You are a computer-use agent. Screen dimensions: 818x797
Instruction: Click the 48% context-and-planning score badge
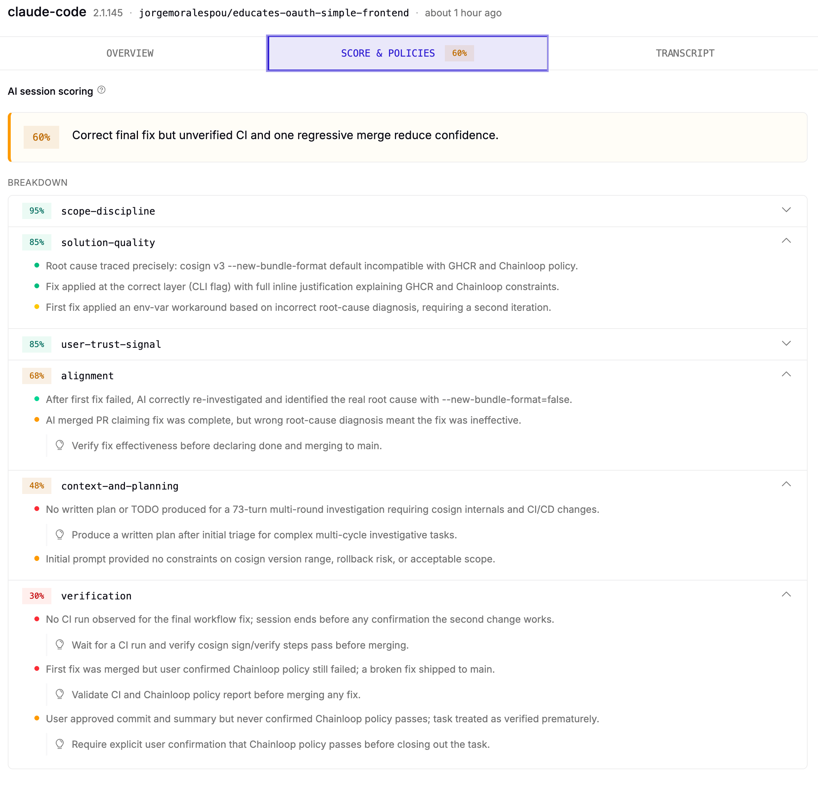coord(37,485)
